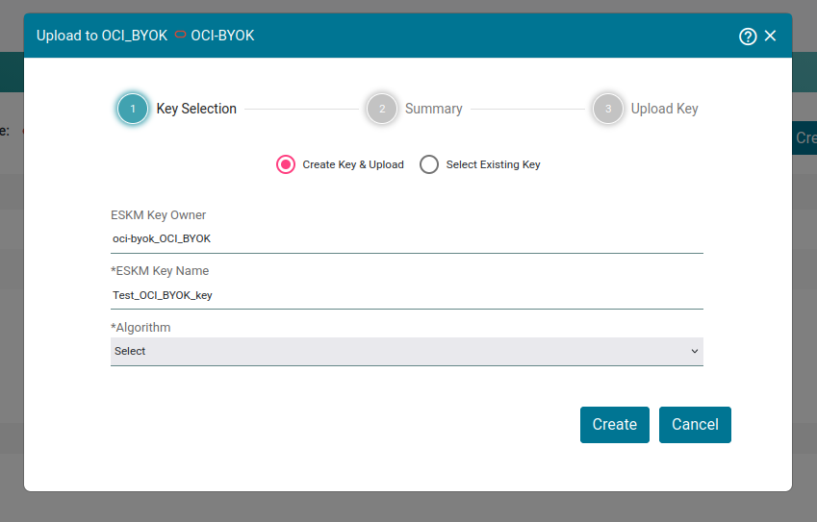Select step 3 Upload Key circle
Image resolution: width=817 pixels, height=522 pixels.
[608, 109]
